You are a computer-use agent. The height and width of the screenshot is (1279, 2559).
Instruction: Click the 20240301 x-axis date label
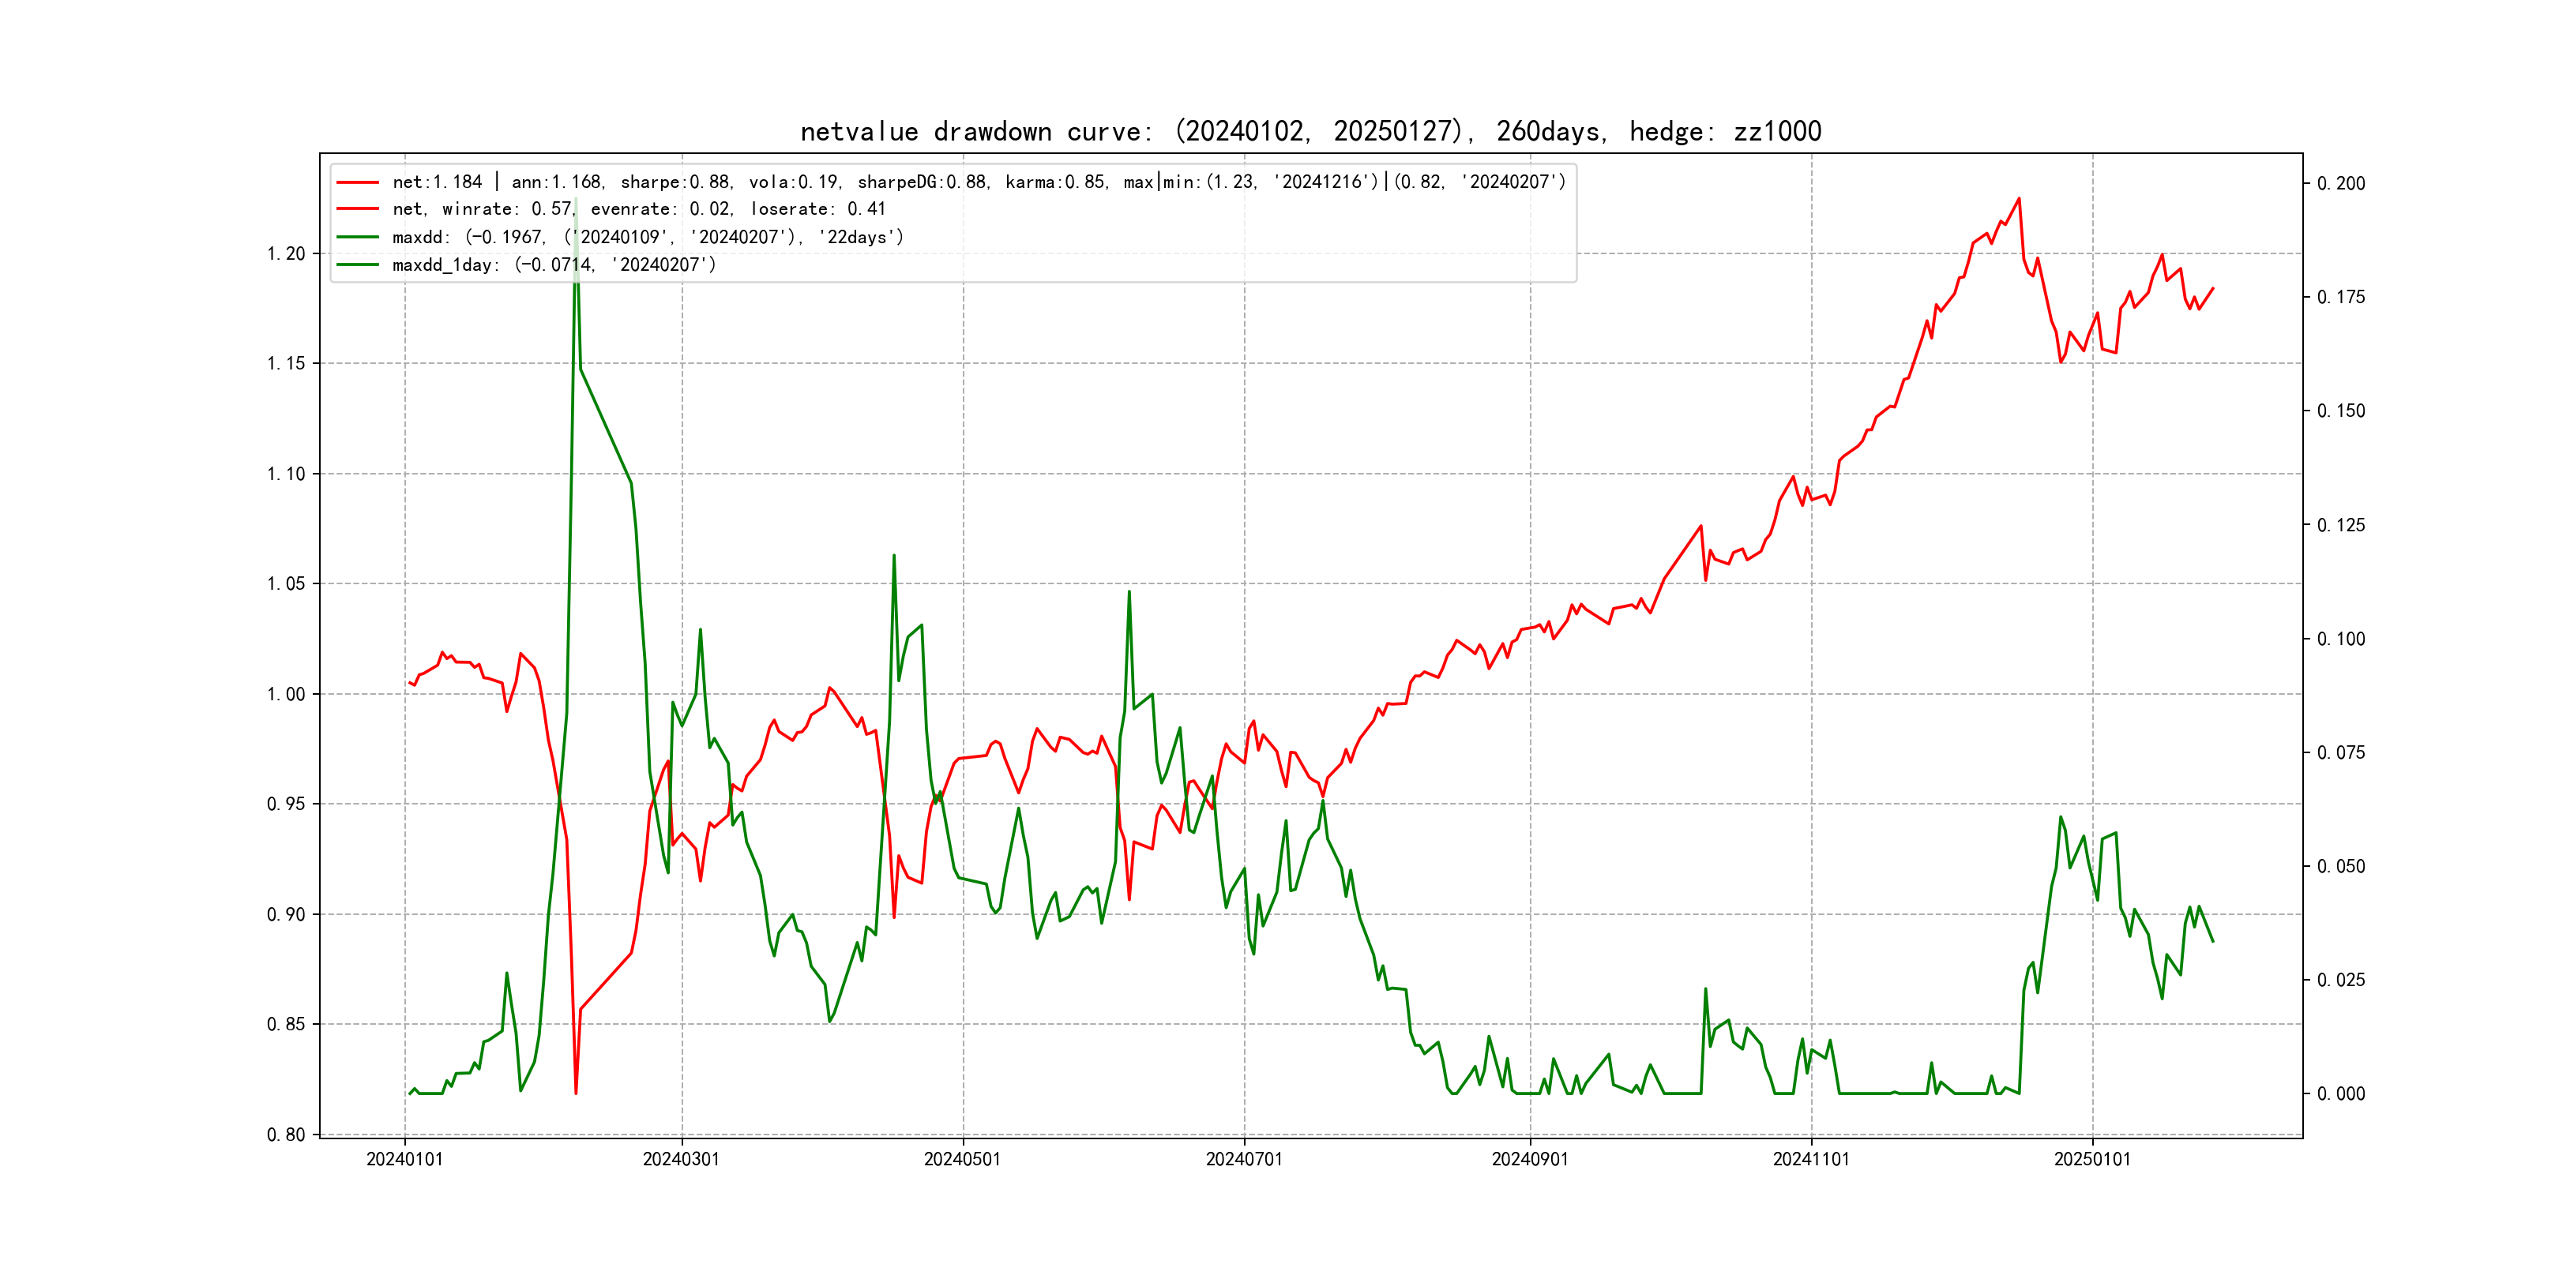click(x=681, y=1160)
